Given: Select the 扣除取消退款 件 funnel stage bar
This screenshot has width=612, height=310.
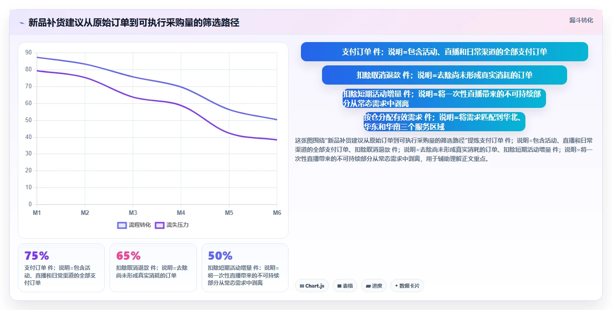Looking at the screenshot, I should tap(444, 75).
